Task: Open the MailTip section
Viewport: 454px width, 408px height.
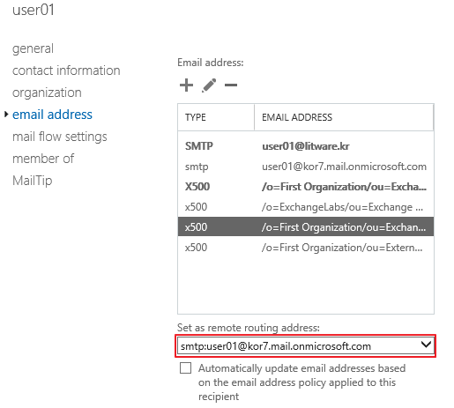Action: pos(33,181)
